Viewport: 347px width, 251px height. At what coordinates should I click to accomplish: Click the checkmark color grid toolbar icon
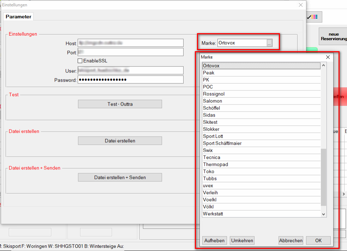point(312,17)
